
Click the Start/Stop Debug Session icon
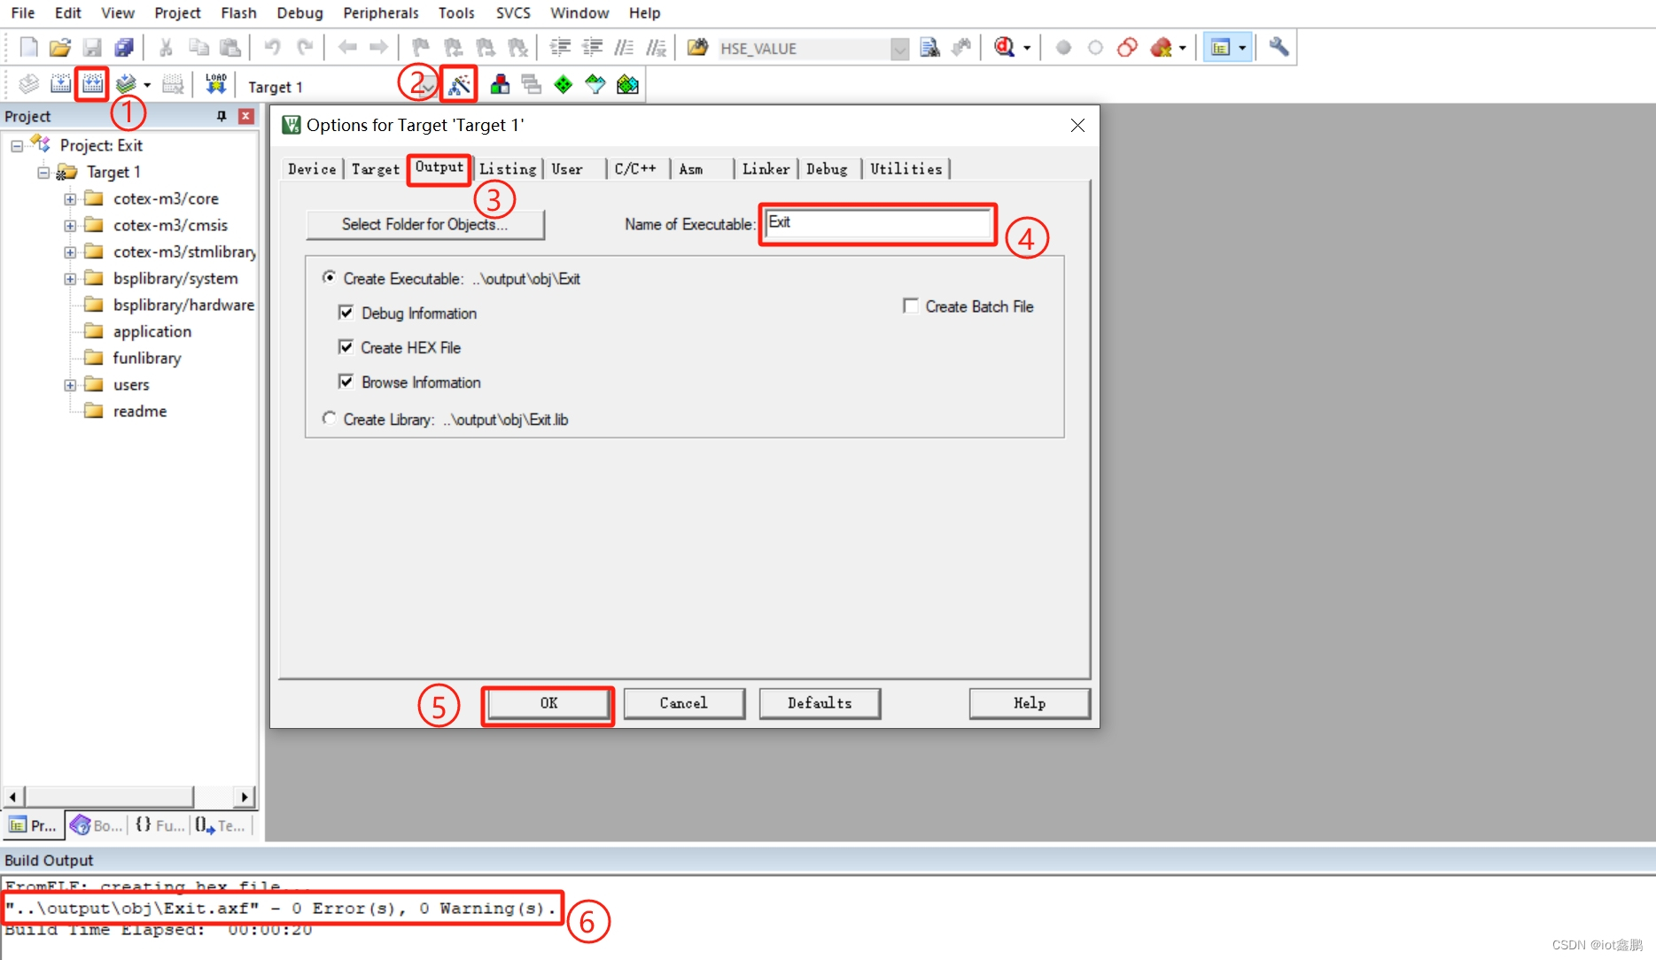tap(1004, 48)
